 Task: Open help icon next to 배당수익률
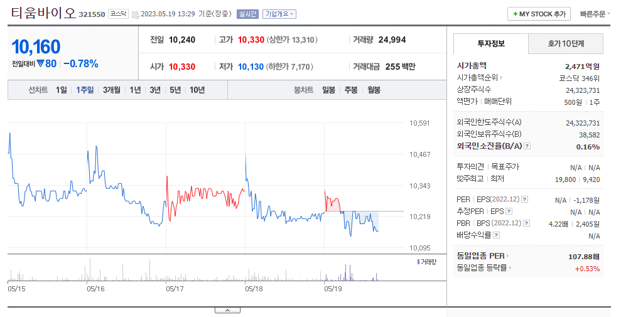[x=496, y=235]
